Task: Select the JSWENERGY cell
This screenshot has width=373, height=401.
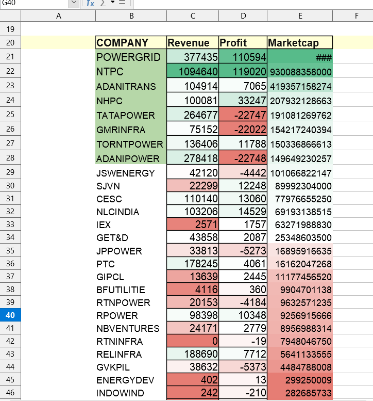Action: coord(131,172)
